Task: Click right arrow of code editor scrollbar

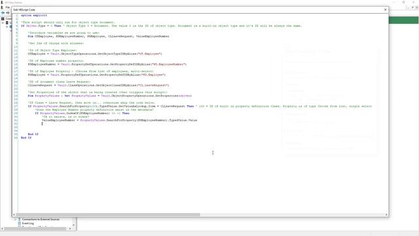Action: coord(386,214)
